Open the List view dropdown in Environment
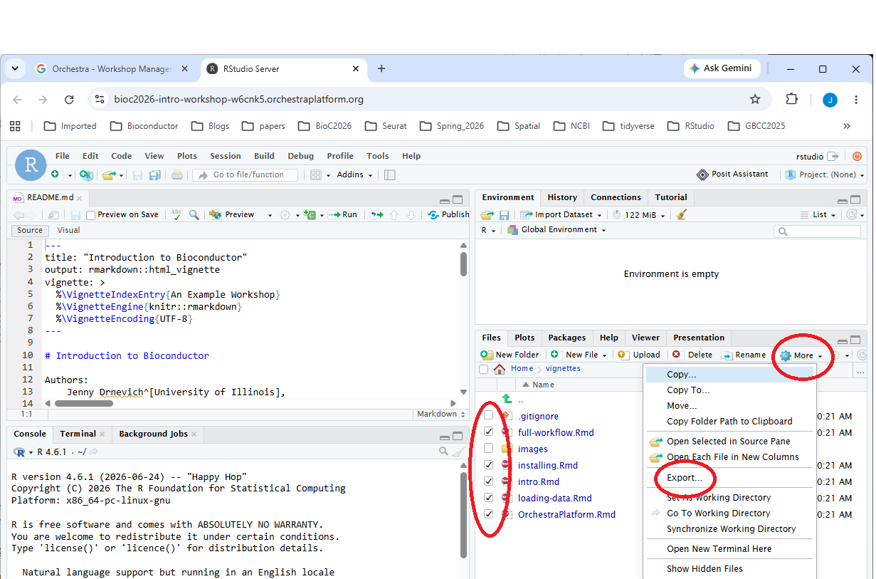Screen dimensions: 876x579 pos(818,214)
